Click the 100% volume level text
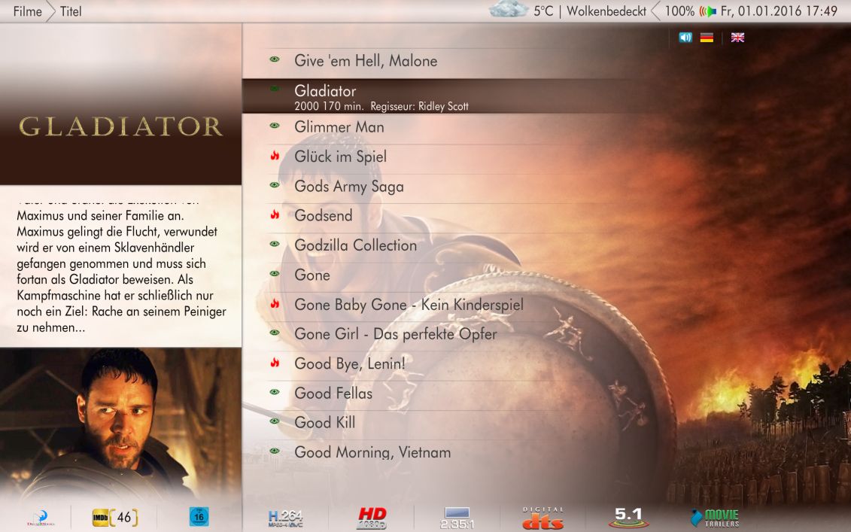Viewport: 851px width, 532px height. [679, 11]
